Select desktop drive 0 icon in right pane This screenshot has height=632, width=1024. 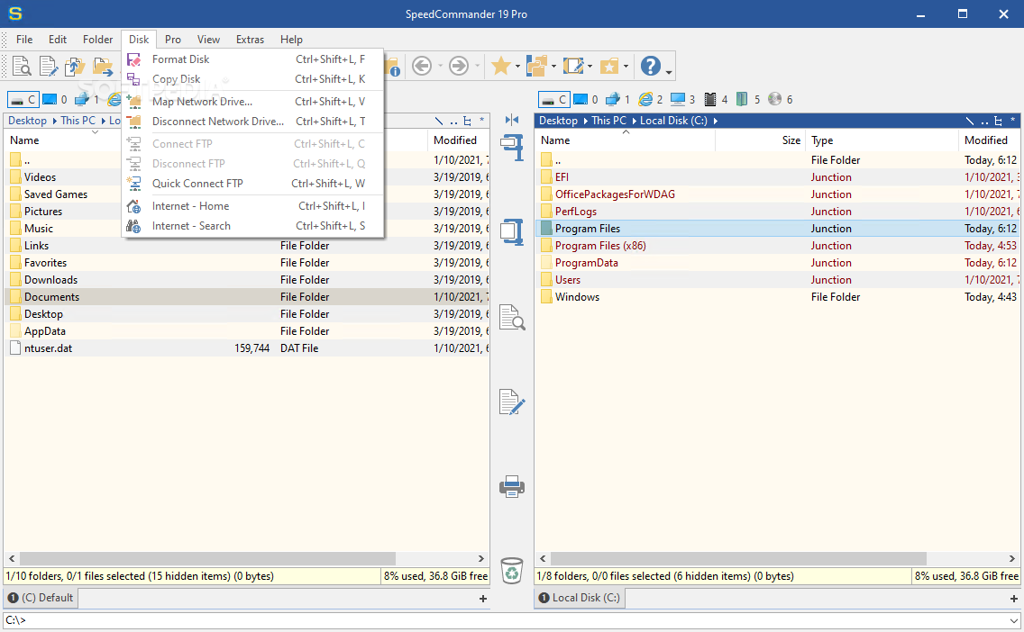click(x=586, y=99)
